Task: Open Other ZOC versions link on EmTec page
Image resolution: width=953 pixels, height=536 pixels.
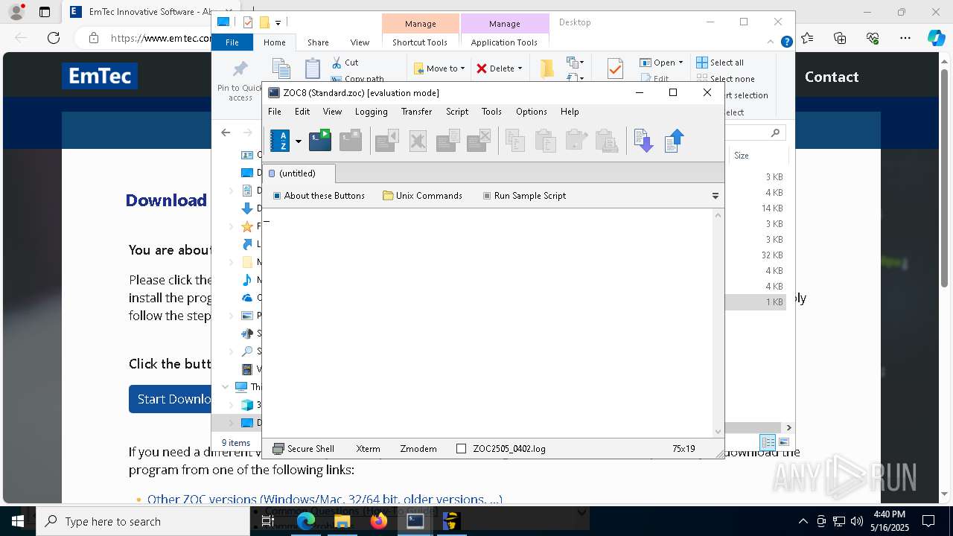Action: [x=325, y=500]
